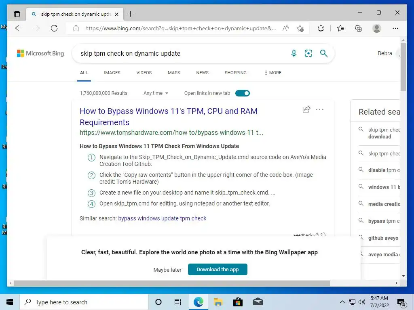Open the Any time filter dropdown
This screenshot has height=310, width=414.
156,93
